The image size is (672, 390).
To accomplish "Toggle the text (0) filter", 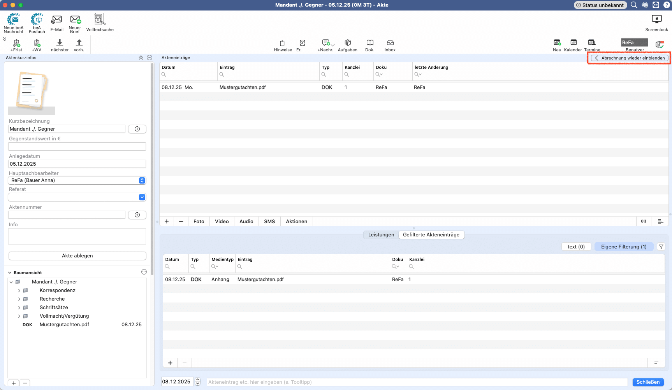I will click(576, 247).
